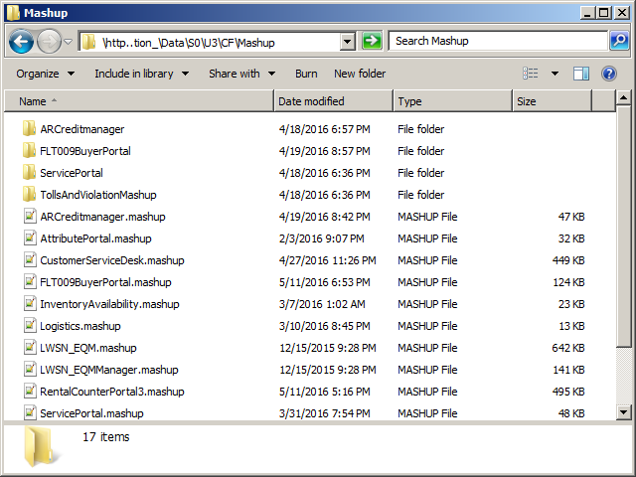Click the search magnifier icon
The height and width of the screenshot is (477, 636).
click(x=618, y=41)
